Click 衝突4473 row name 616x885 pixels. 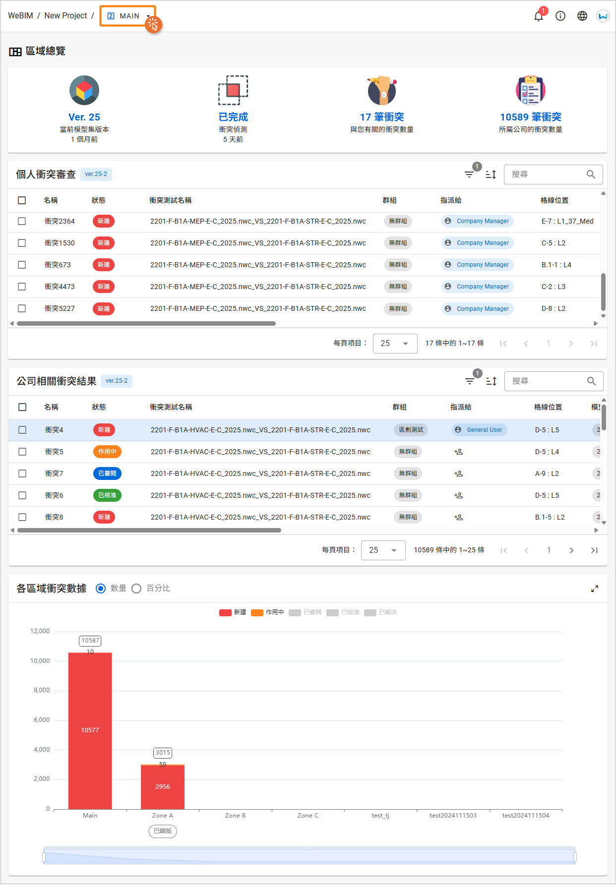pyautogui.click(x=60, y=287)
